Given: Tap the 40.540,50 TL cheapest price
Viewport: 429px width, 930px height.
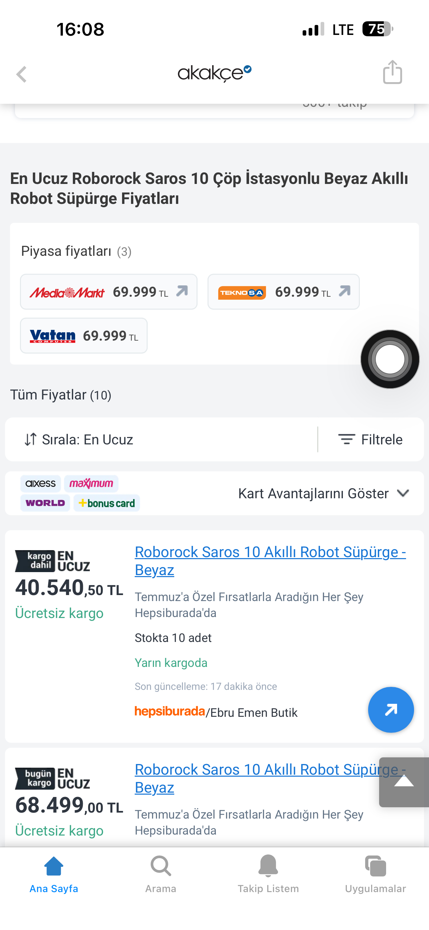Looking at the screenshot, I should 69,588.
